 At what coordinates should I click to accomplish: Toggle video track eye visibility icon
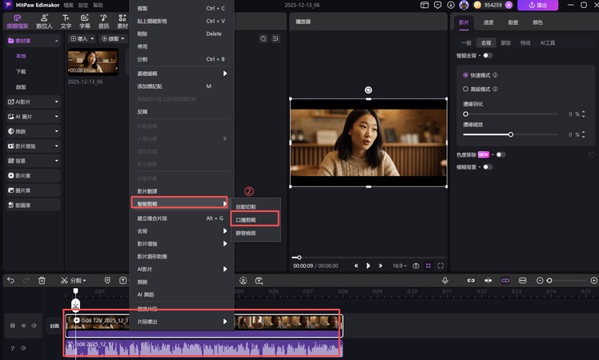[x=23, y=326]
